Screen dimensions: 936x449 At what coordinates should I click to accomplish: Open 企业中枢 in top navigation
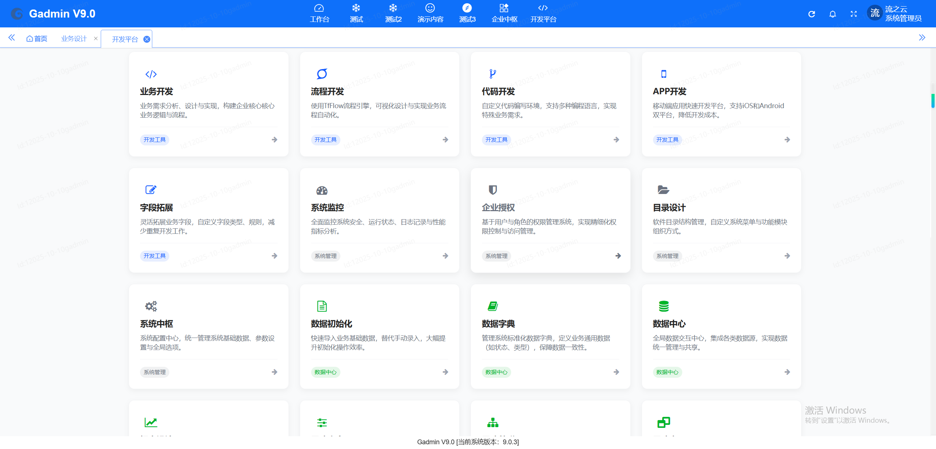[x=504, y=14]
